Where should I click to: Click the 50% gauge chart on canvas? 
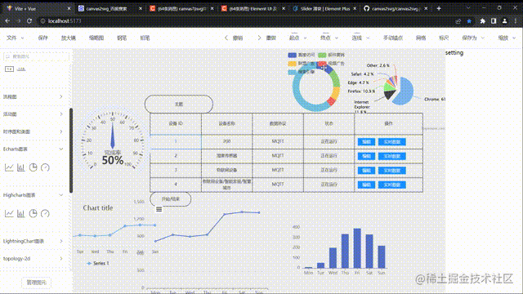(x=113, y=141)
